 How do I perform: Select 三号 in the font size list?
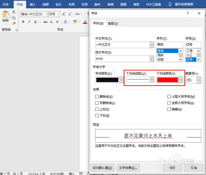191,51
